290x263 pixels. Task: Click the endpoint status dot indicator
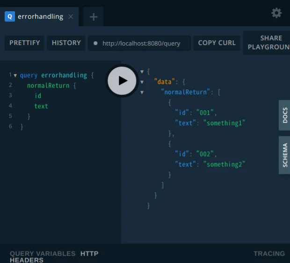point(95,44)
